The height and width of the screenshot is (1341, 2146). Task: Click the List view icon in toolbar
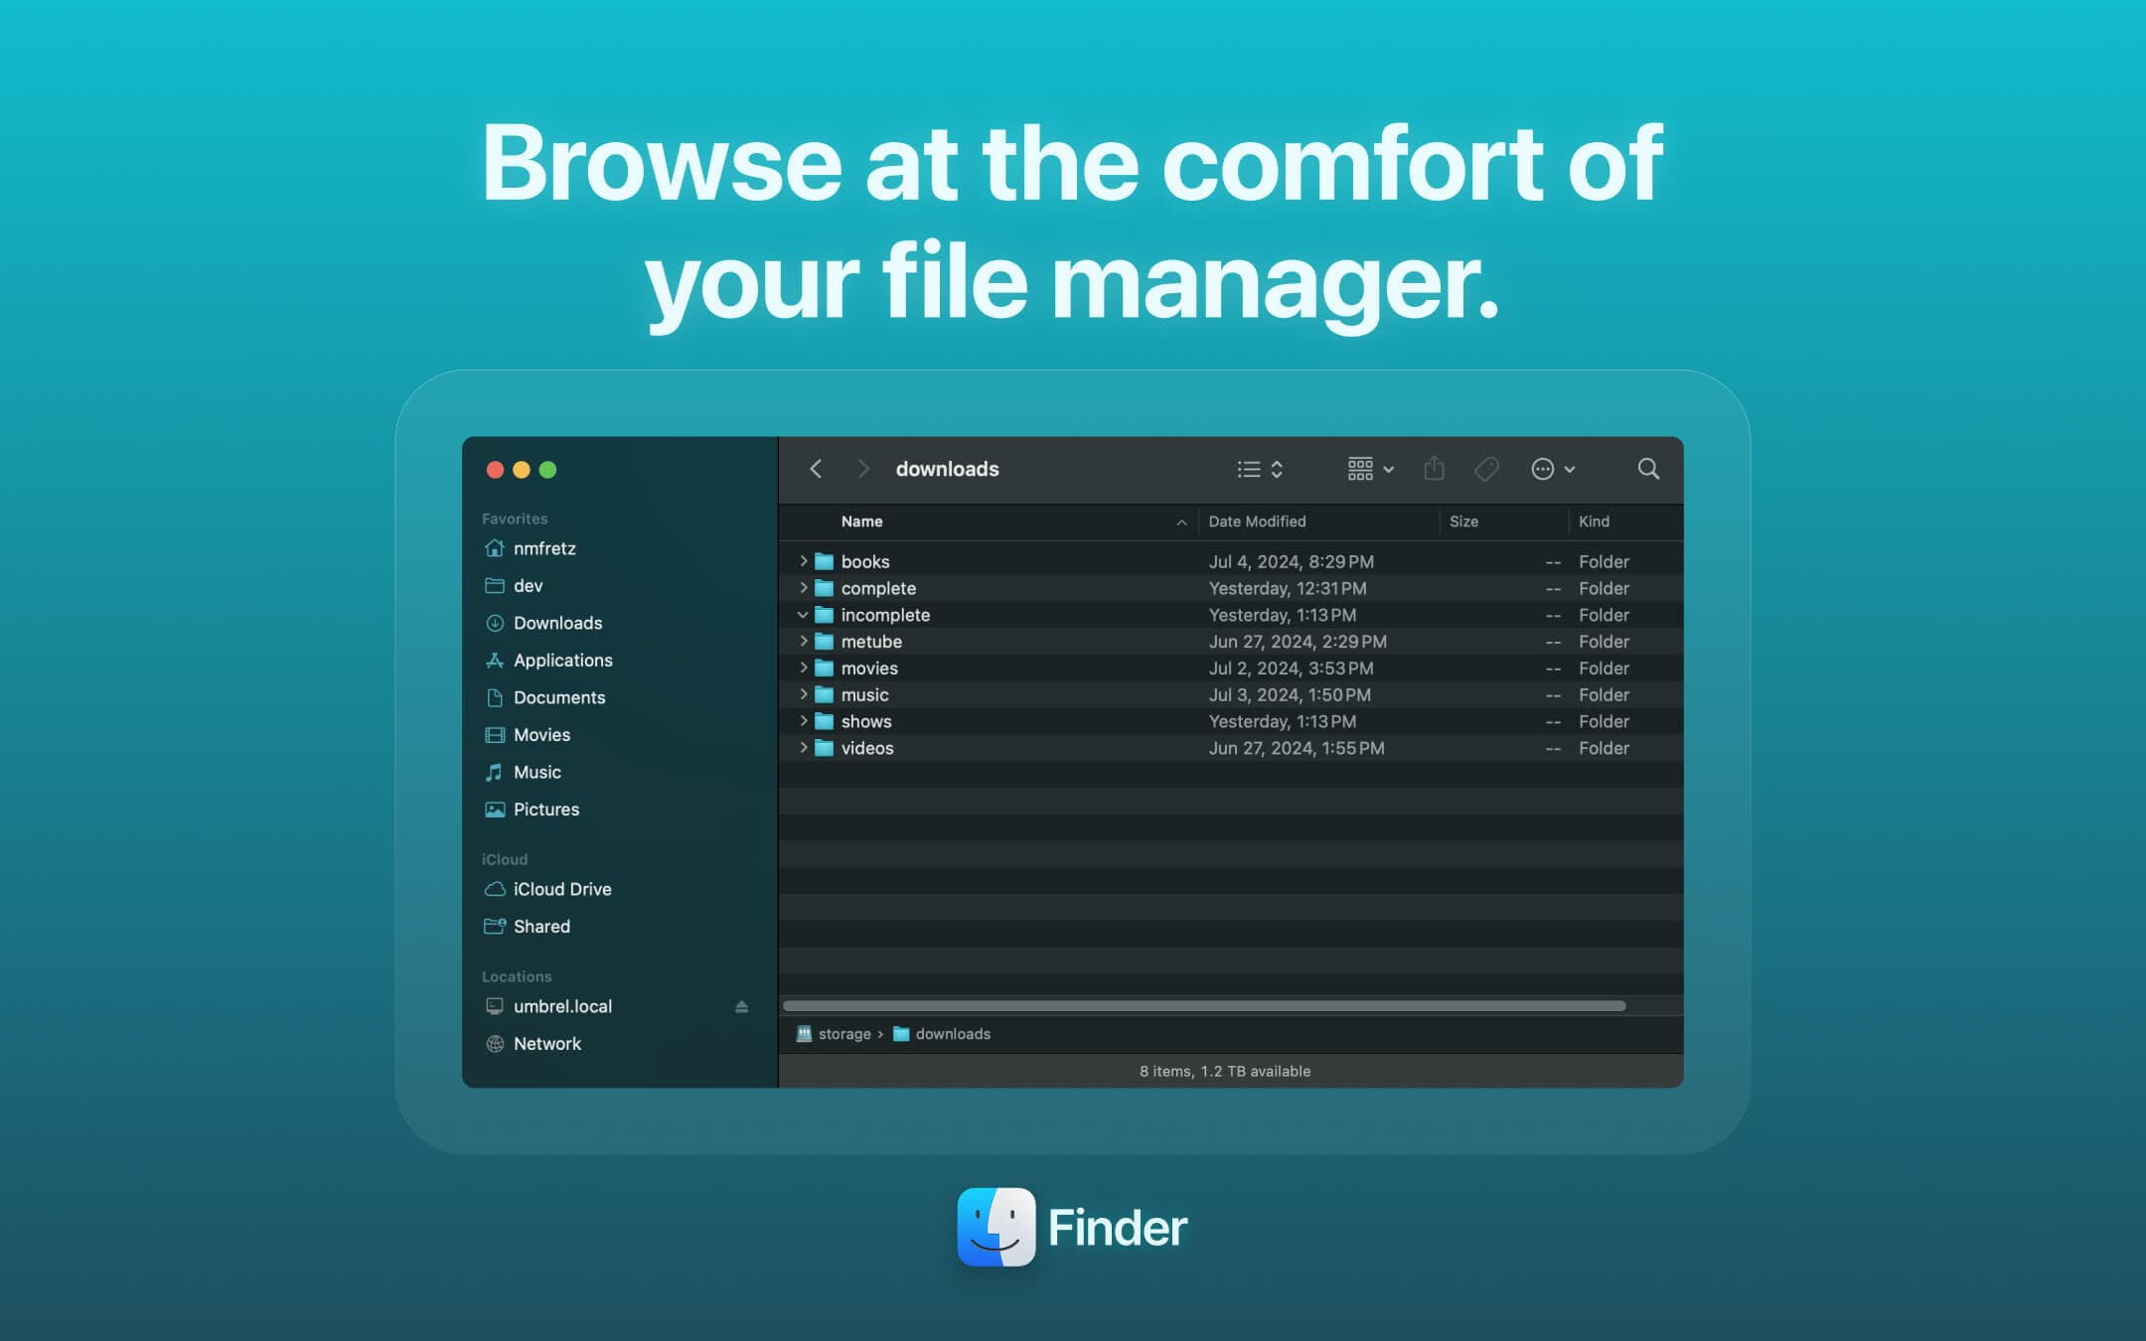pyautogui.click(x=1247, y=468)
